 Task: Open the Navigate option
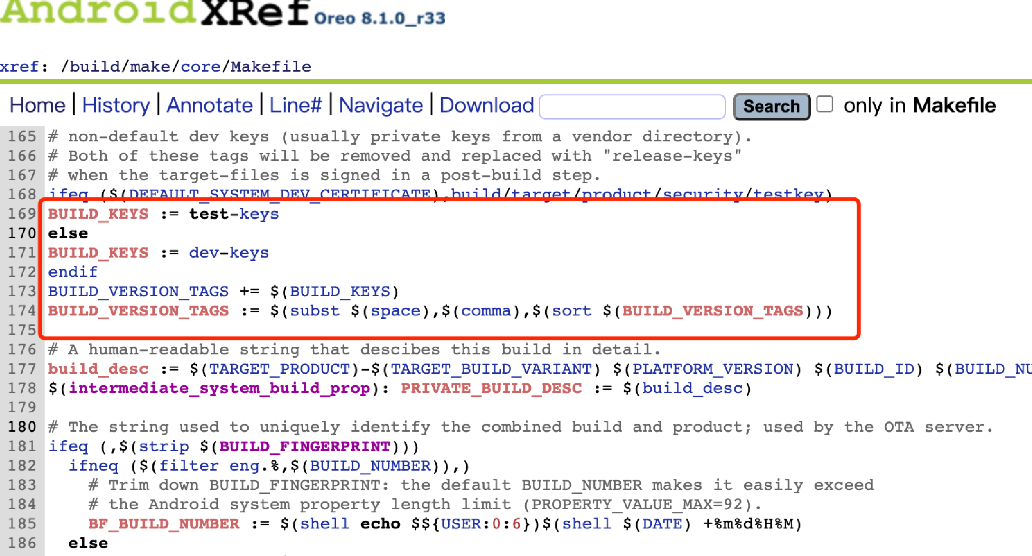point(381,105)
